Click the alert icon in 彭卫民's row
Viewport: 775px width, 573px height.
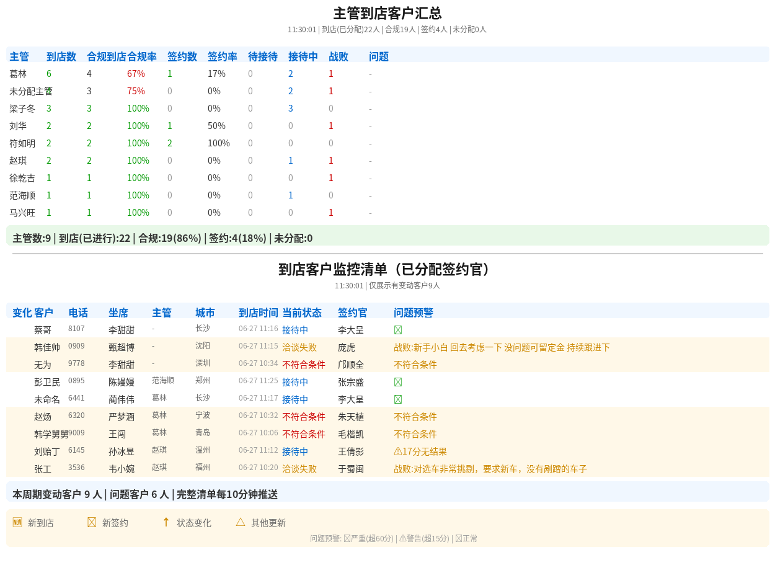(x=398, y=382)
